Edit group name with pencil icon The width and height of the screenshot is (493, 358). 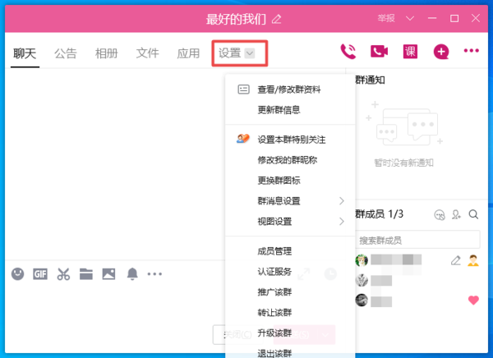(277, 18)
